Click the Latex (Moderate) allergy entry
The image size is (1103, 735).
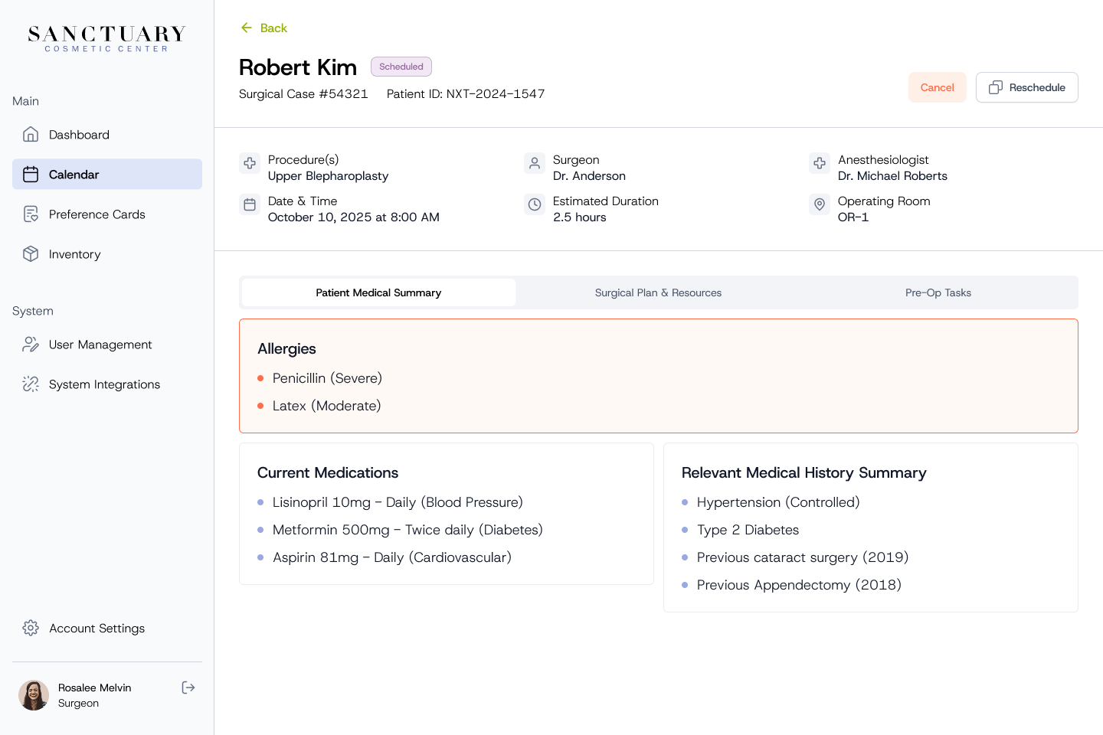click(326, 406)
